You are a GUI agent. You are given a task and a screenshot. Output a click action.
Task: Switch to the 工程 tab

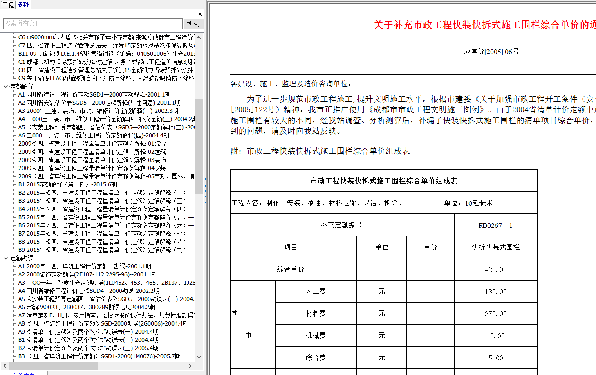tap(8, 5)
